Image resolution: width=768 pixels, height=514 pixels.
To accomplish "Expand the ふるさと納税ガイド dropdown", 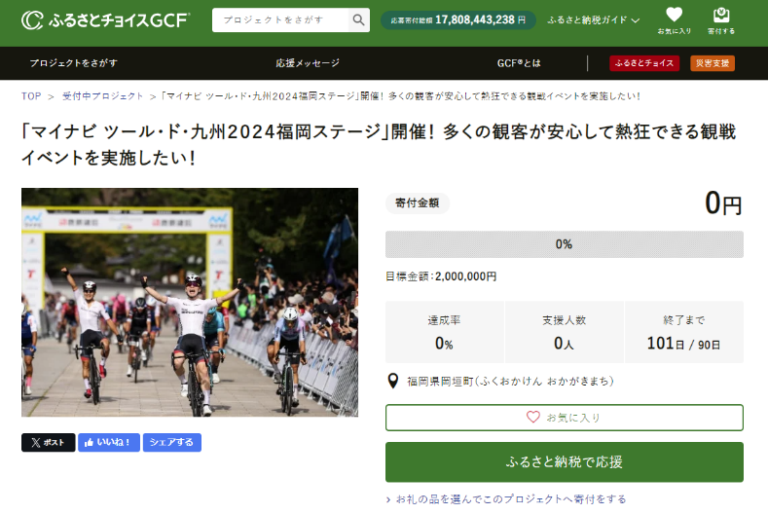I will (x=593, y=19).
